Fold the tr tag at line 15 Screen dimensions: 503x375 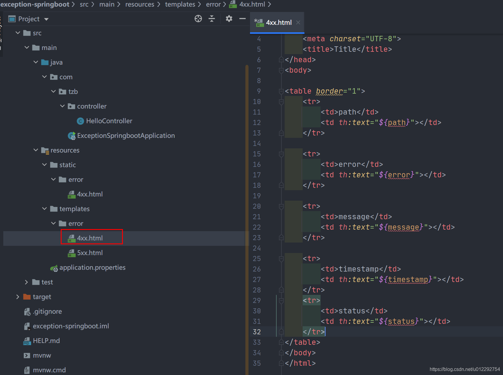[281, 154]
